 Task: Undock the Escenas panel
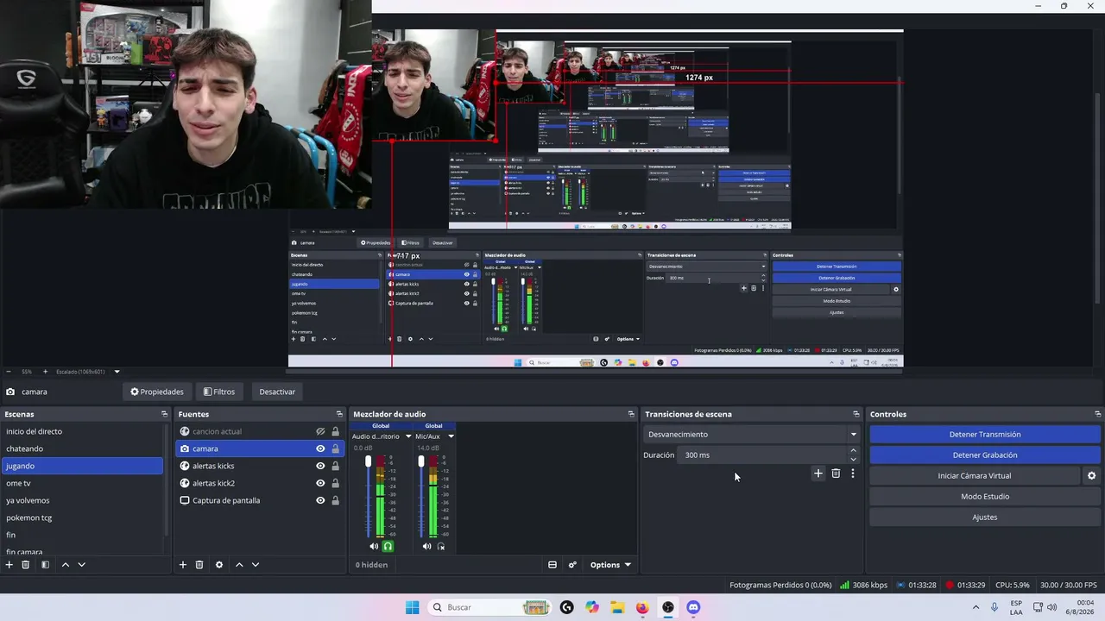pos(164,415)
